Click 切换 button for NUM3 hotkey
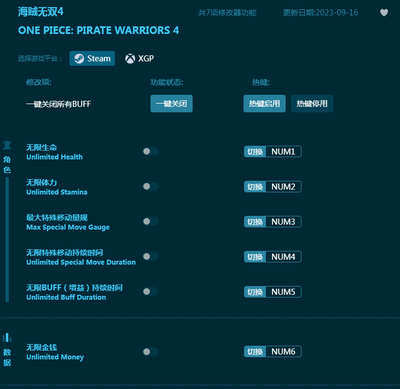The image size is (400, 389). point(255,221)
